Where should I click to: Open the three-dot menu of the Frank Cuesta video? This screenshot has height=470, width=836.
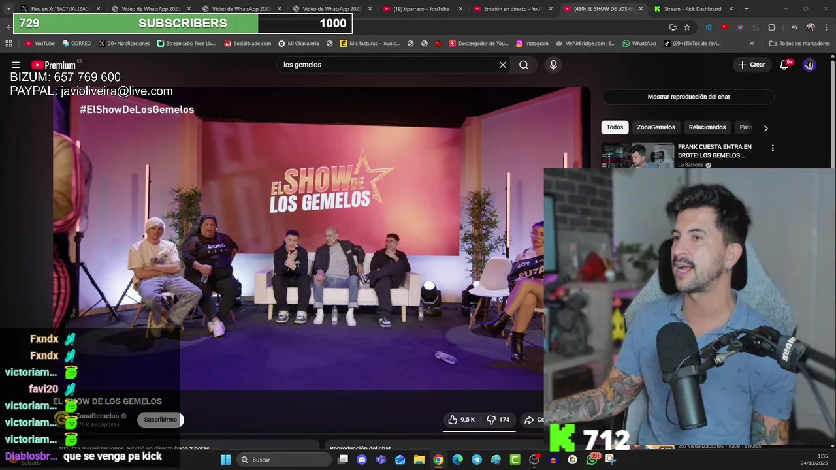point(773,148)
